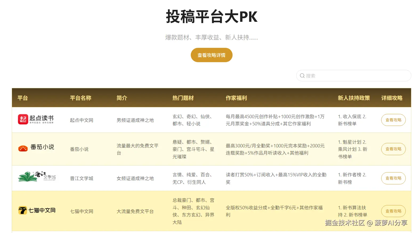Click benefits cell 最高3000元/月全勤奖
The width and height of the screenshot is (414, 233).
click(275, 149)
